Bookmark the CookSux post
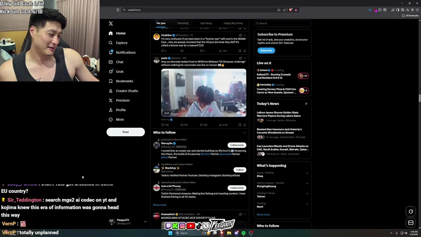This screenshot has width=421, height=237. tap(240, 51)
